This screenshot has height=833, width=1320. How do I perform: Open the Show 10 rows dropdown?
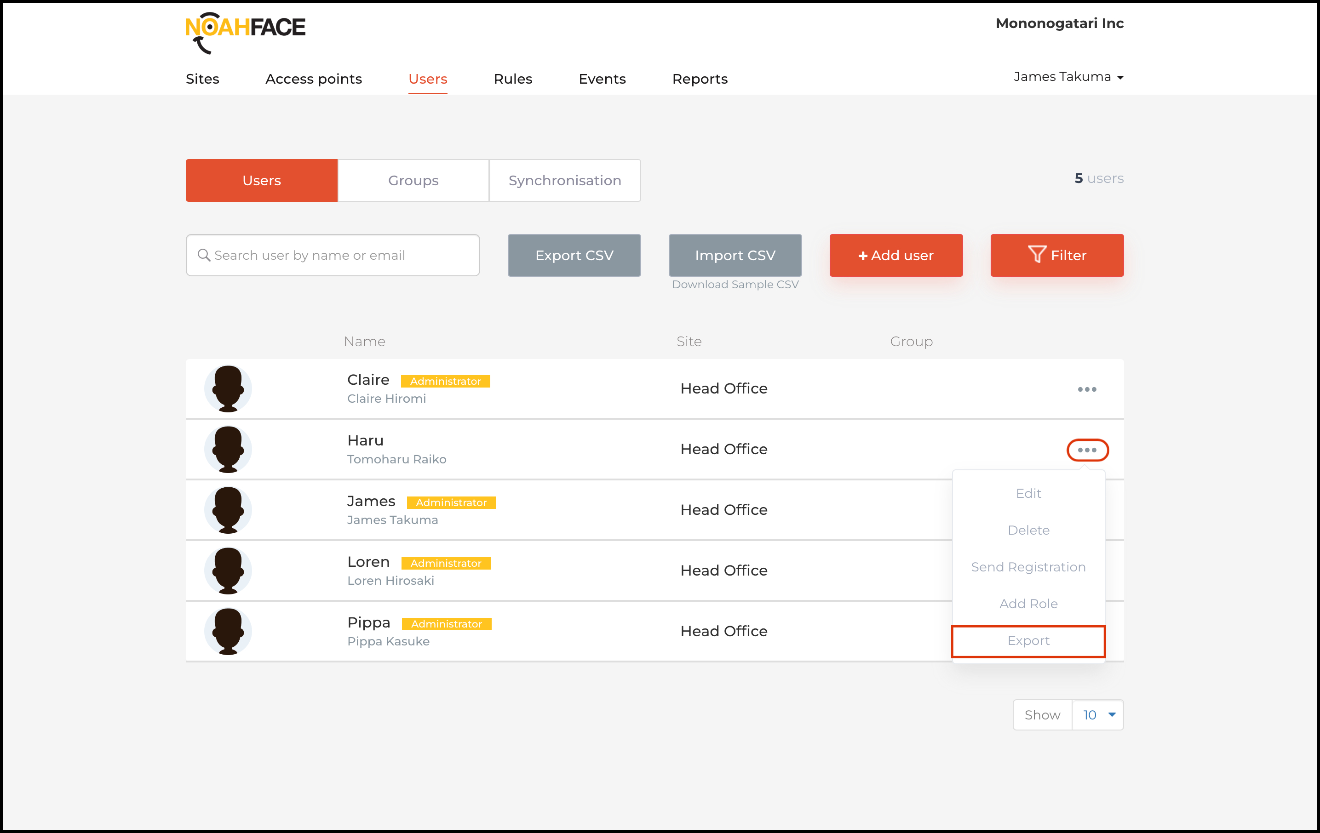pyautogui.click(x=1097, y=715)
